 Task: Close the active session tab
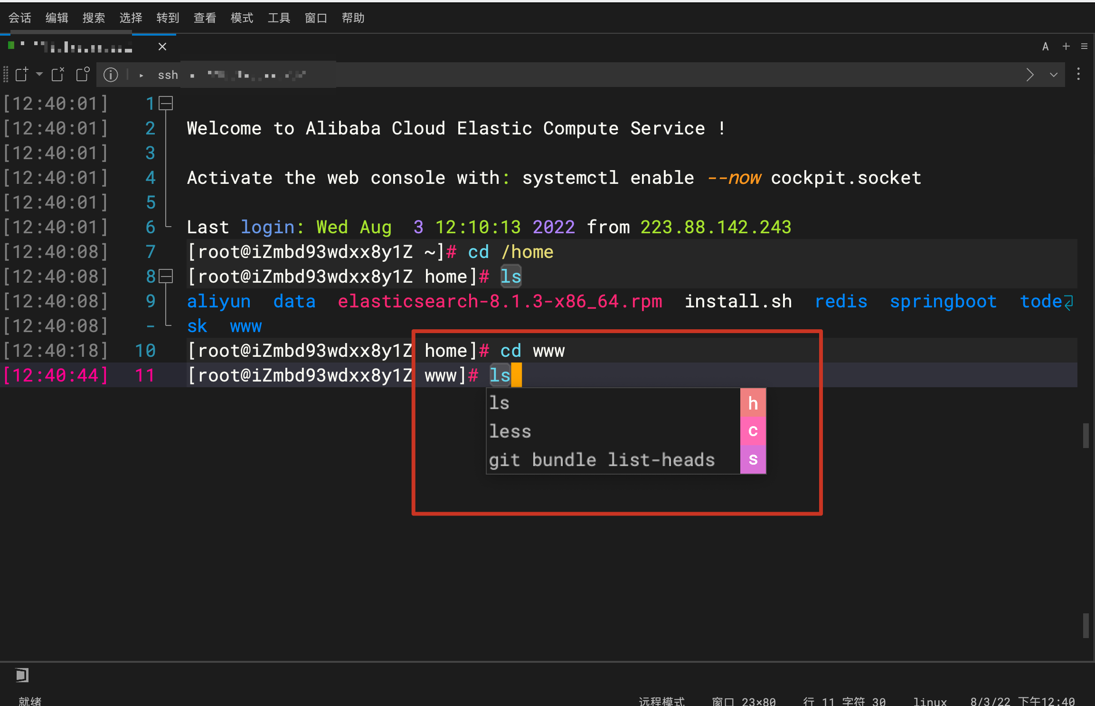coord(162,46)
